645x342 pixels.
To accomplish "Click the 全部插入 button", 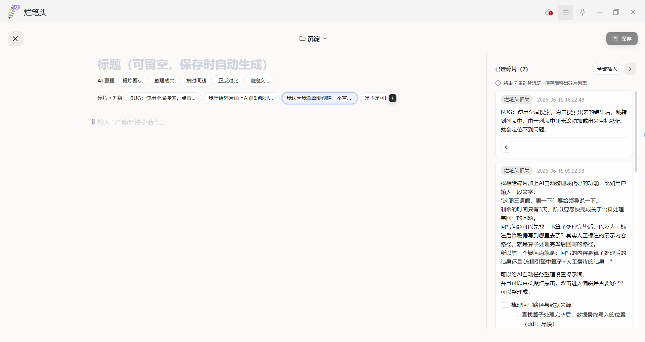I will [x=607, y=69].
